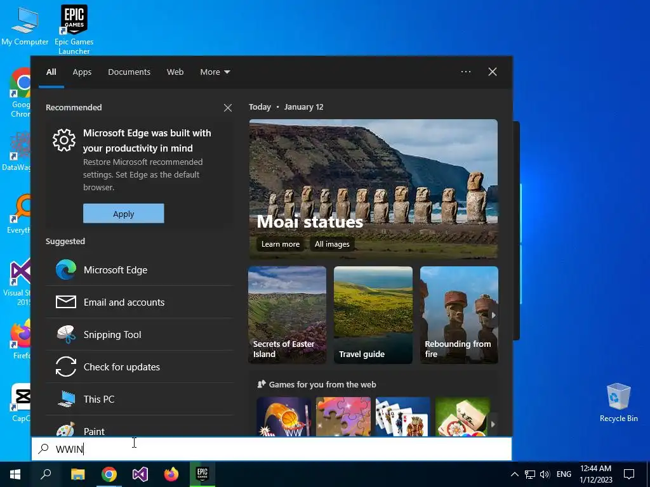The height and width of the screenshot is (487, 650).
Task: Select the Everything desktop shortcut
Action: coord(20,214)
